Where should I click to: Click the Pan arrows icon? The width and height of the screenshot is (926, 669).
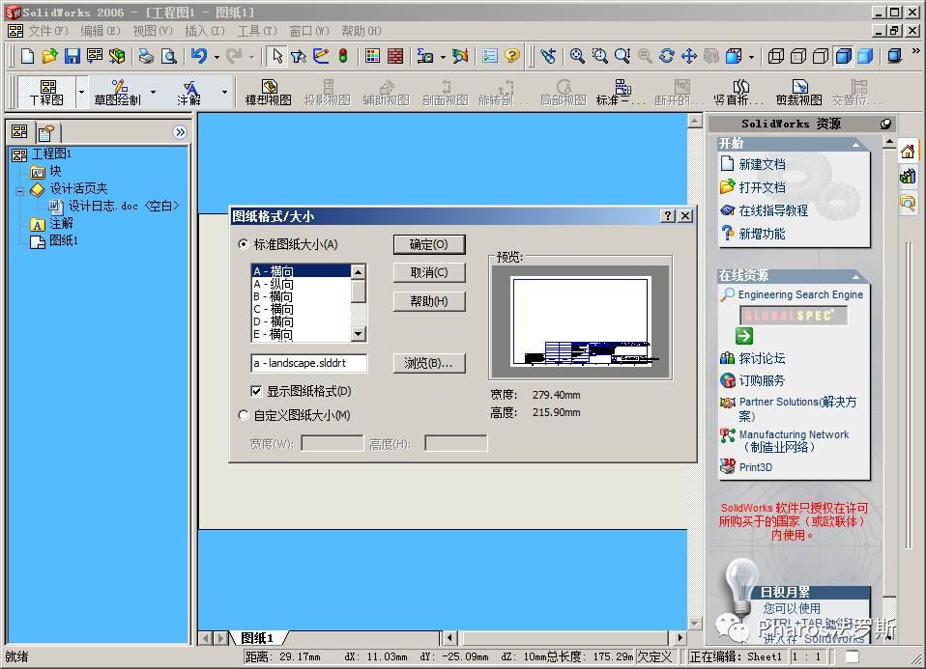coord(688,56)
